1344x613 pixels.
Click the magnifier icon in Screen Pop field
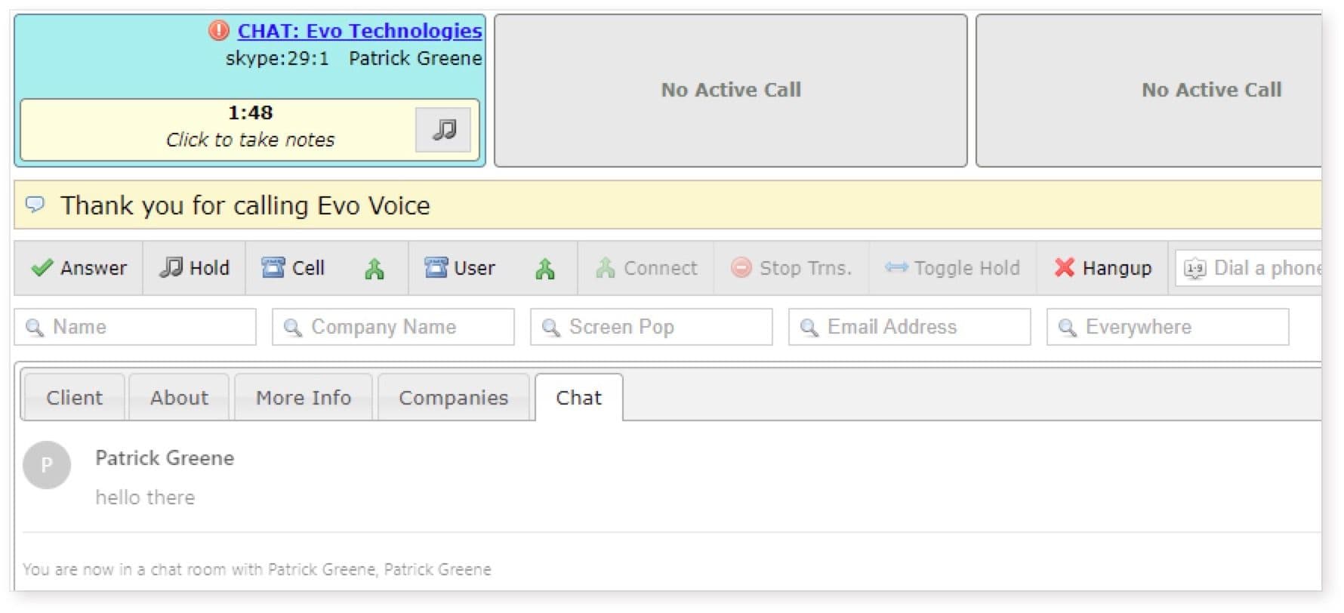(551, 328)
